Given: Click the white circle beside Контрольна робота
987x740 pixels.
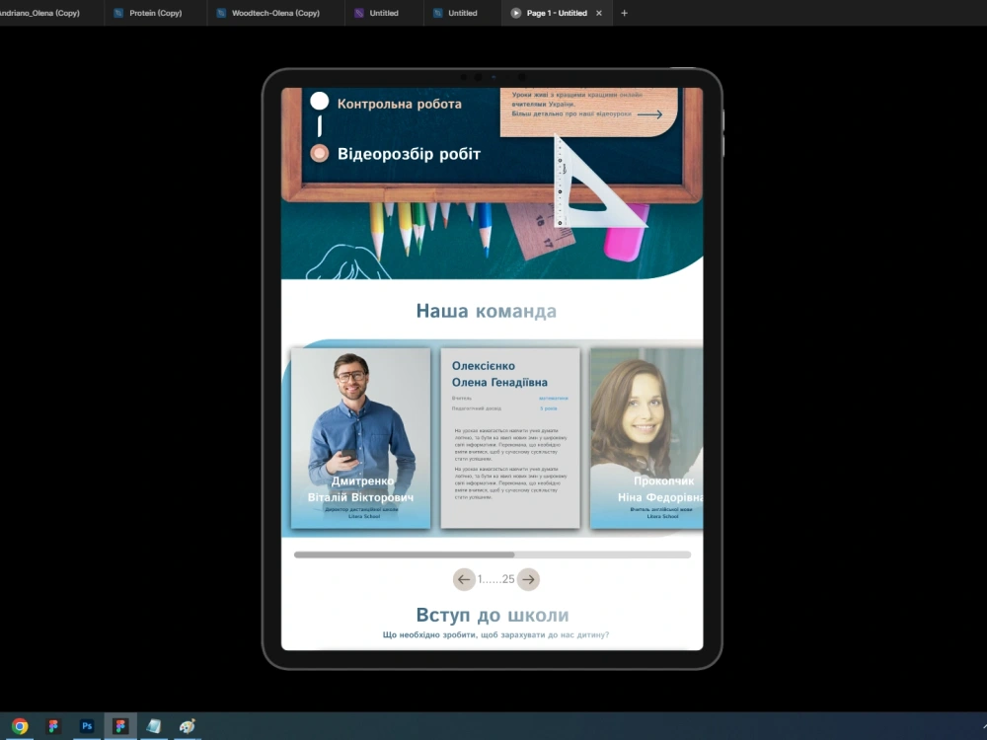Looking at the screenshot, I should coord(319,102).
